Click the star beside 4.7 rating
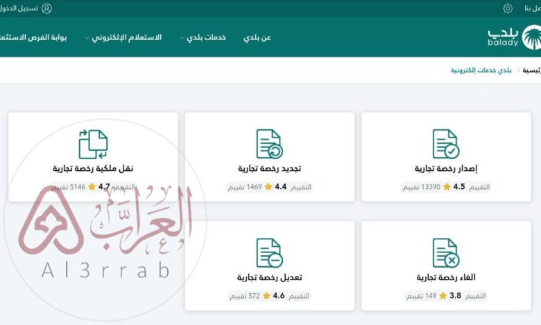Image resolution: width=541 pixels, height=325 pixels. 92,187
